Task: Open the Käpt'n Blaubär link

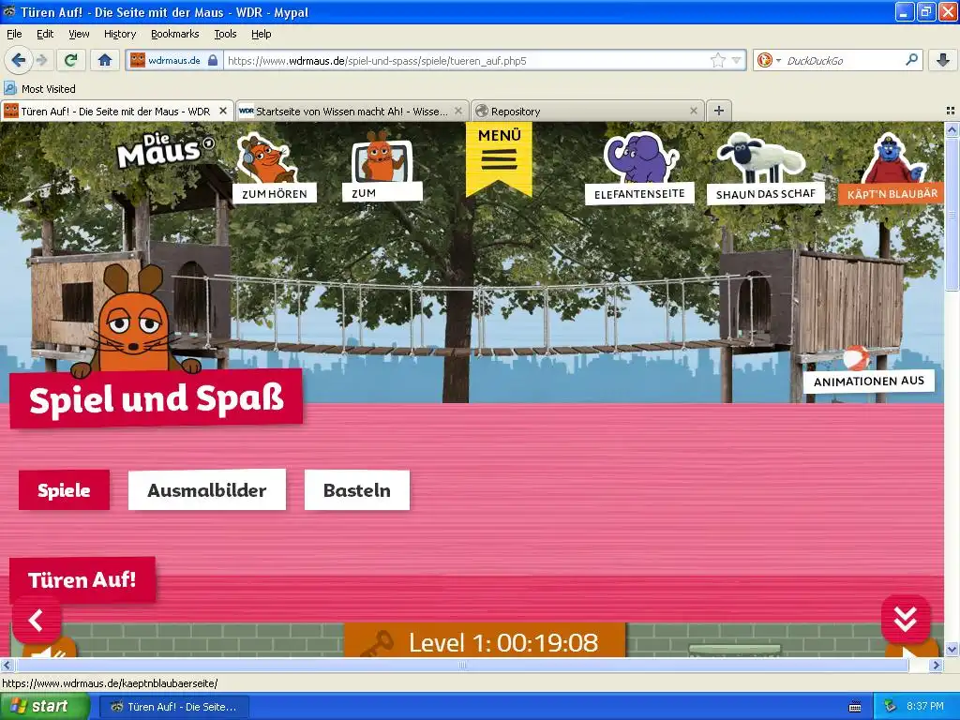Action: (x=892, y=168)
